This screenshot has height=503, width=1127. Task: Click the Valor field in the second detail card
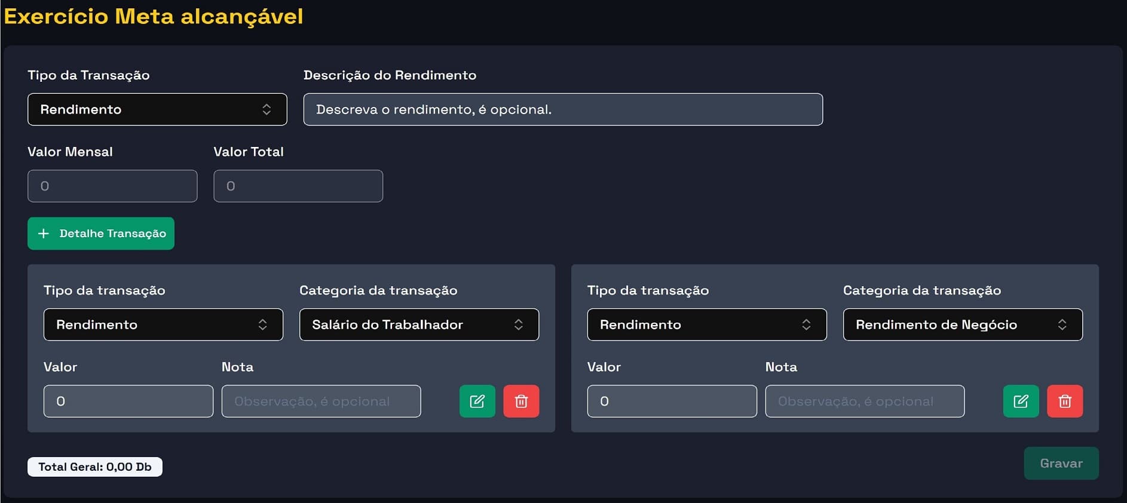point(672,401)
